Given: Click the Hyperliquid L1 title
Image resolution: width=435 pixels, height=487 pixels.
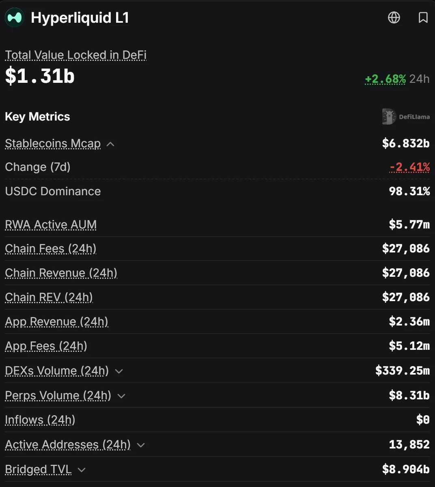Looking at the screenshot, I should pos(80,17).
